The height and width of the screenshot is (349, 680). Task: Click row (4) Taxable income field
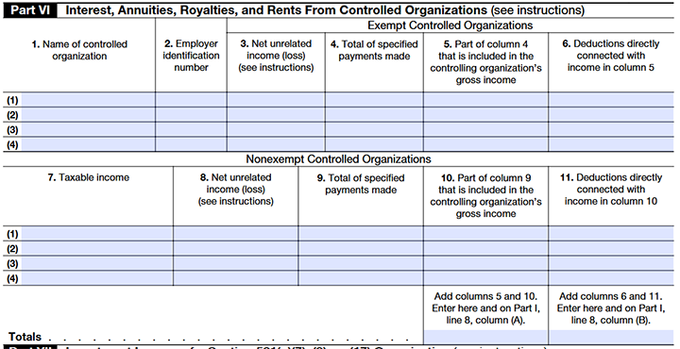[x=96, y=278]
